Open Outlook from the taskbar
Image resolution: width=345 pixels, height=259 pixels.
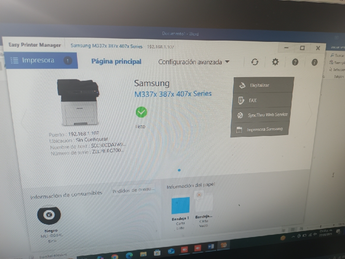(x=171, y=251)
